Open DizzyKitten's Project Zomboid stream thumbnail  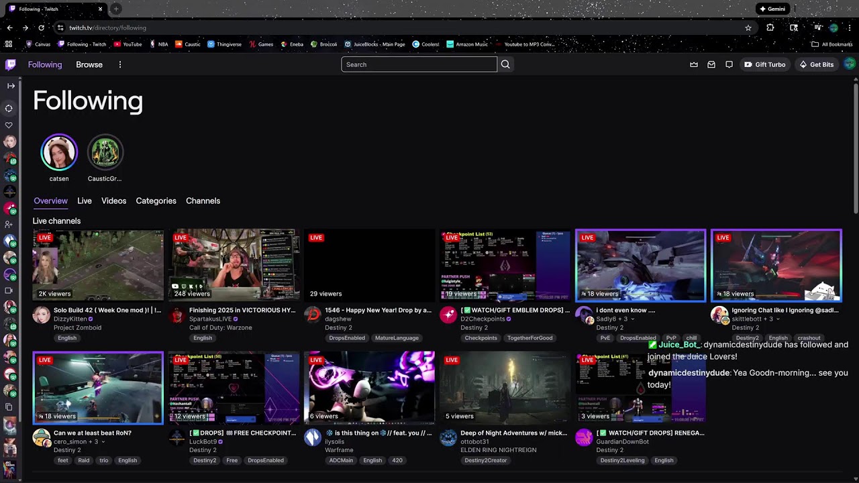click(98, 265)
